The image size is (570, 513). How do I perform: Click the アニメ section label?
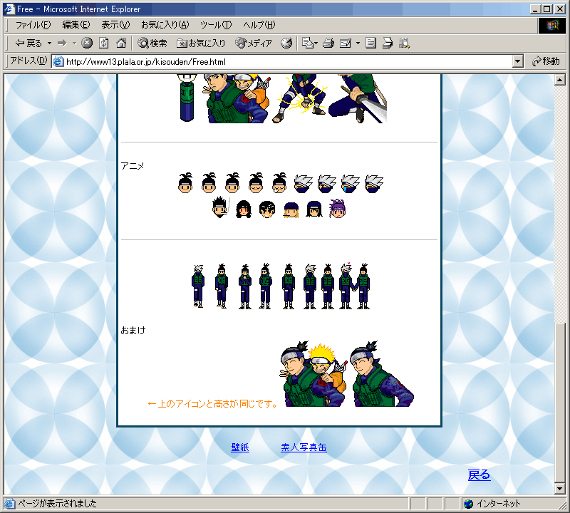click(133, 166)
